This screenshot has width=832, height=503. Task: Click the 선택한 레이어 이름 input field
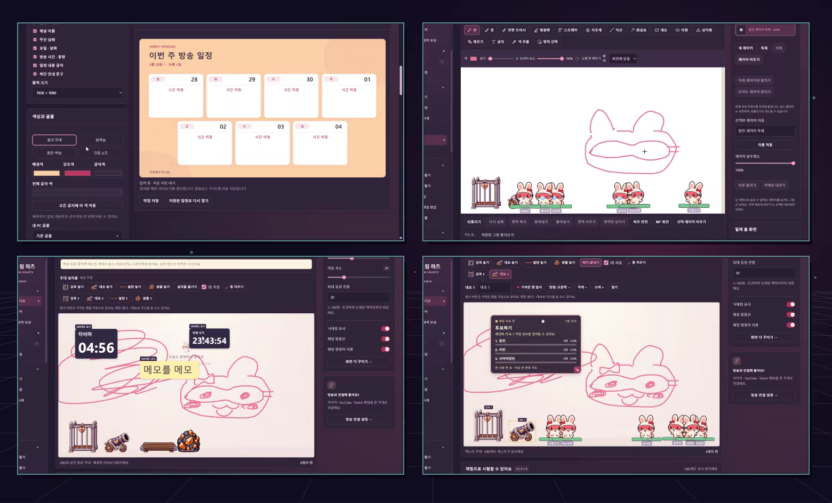(765, 131)
